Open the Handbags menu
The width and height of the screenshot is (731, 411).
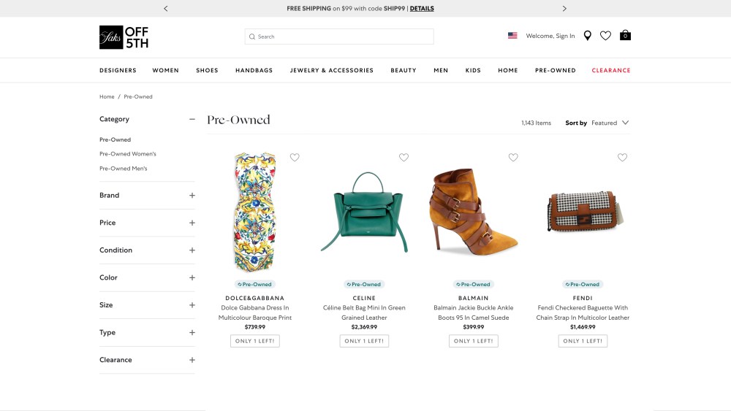[254, 70]
